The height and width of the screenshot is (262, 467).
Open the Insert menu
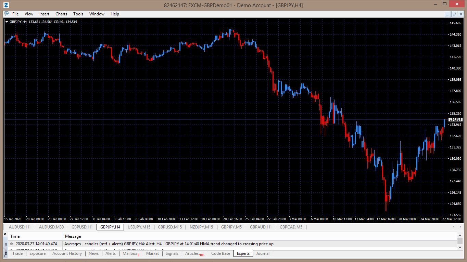pos(44,14)
